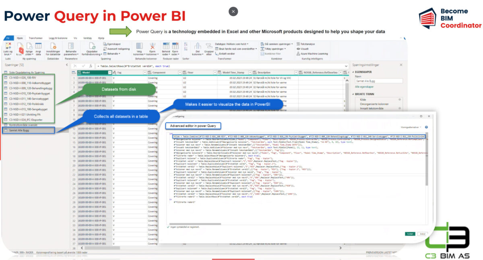Viewport: 483px width, 260px height.
Task: Click Avbryt in the advanced editor
Action: pos(422,234)
